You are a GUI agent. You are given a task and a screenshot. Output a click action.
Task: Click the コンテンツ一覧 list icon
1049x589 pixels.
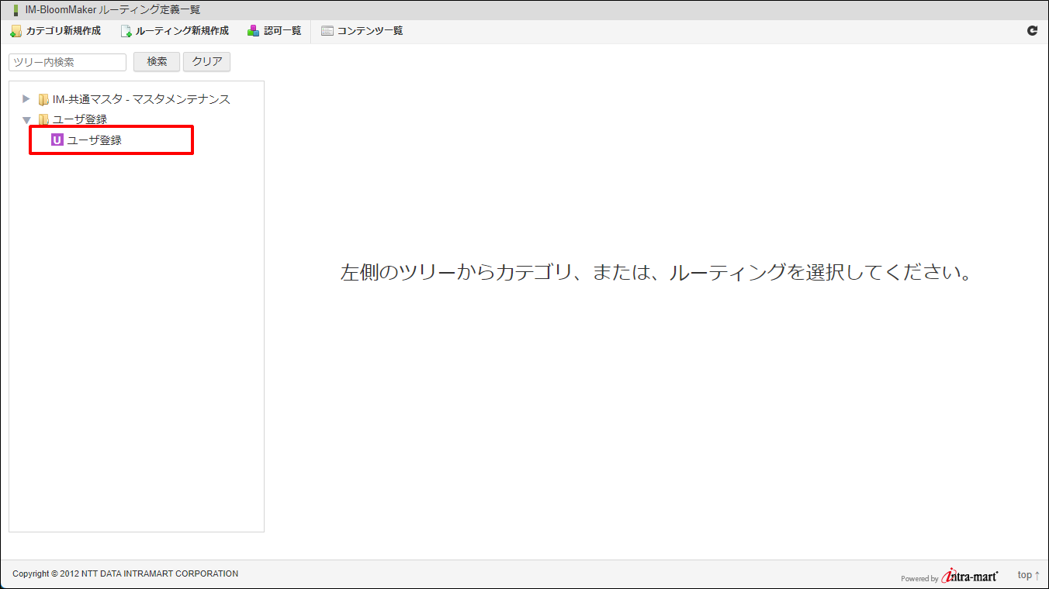[x=327, y=31]
